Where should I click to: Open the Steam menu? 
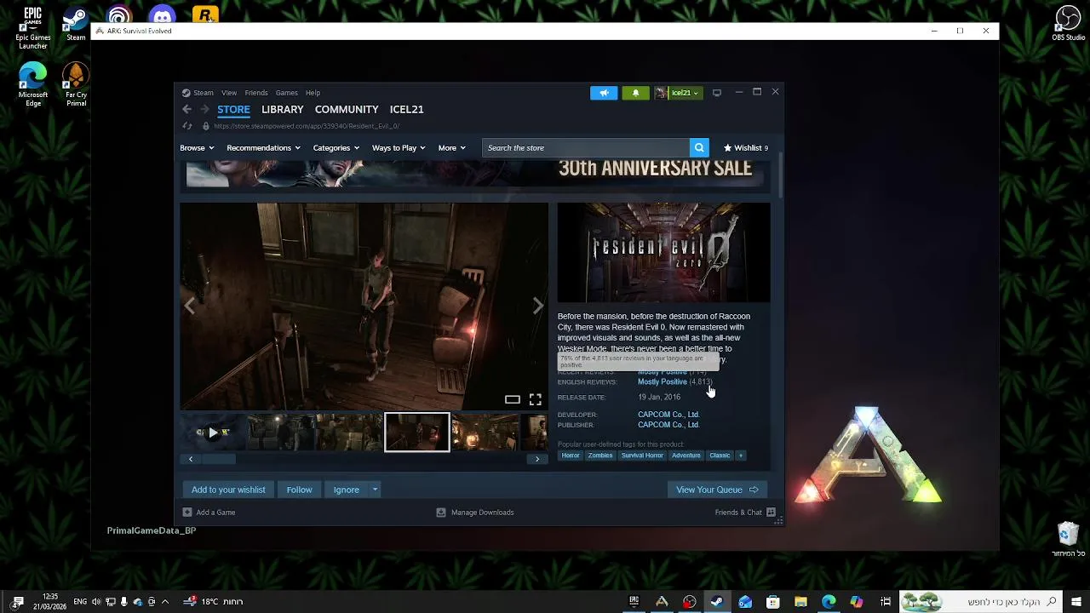click(203, 93)
